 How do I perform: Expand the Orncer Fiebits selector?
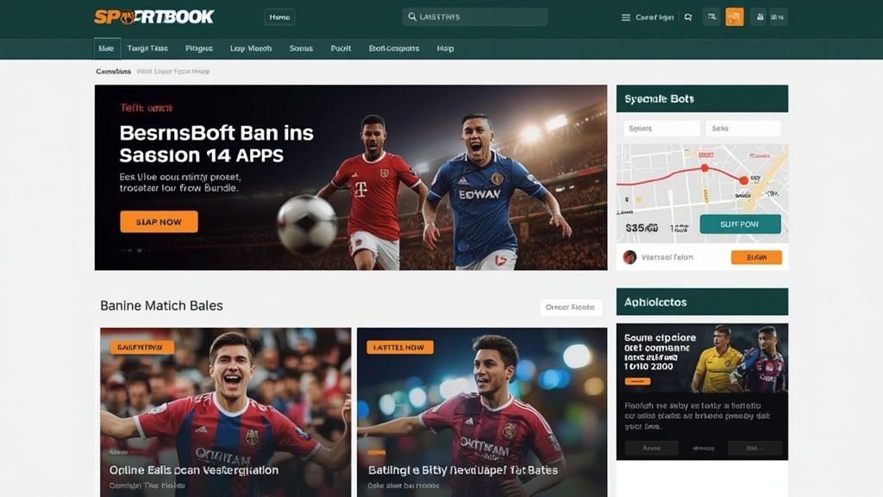coord(570,307)
